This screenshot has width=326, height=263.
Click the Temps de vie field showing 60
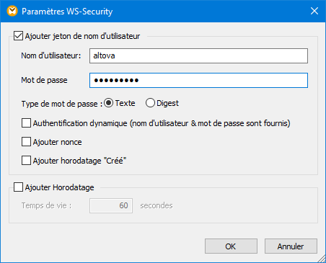pos(111,205)
